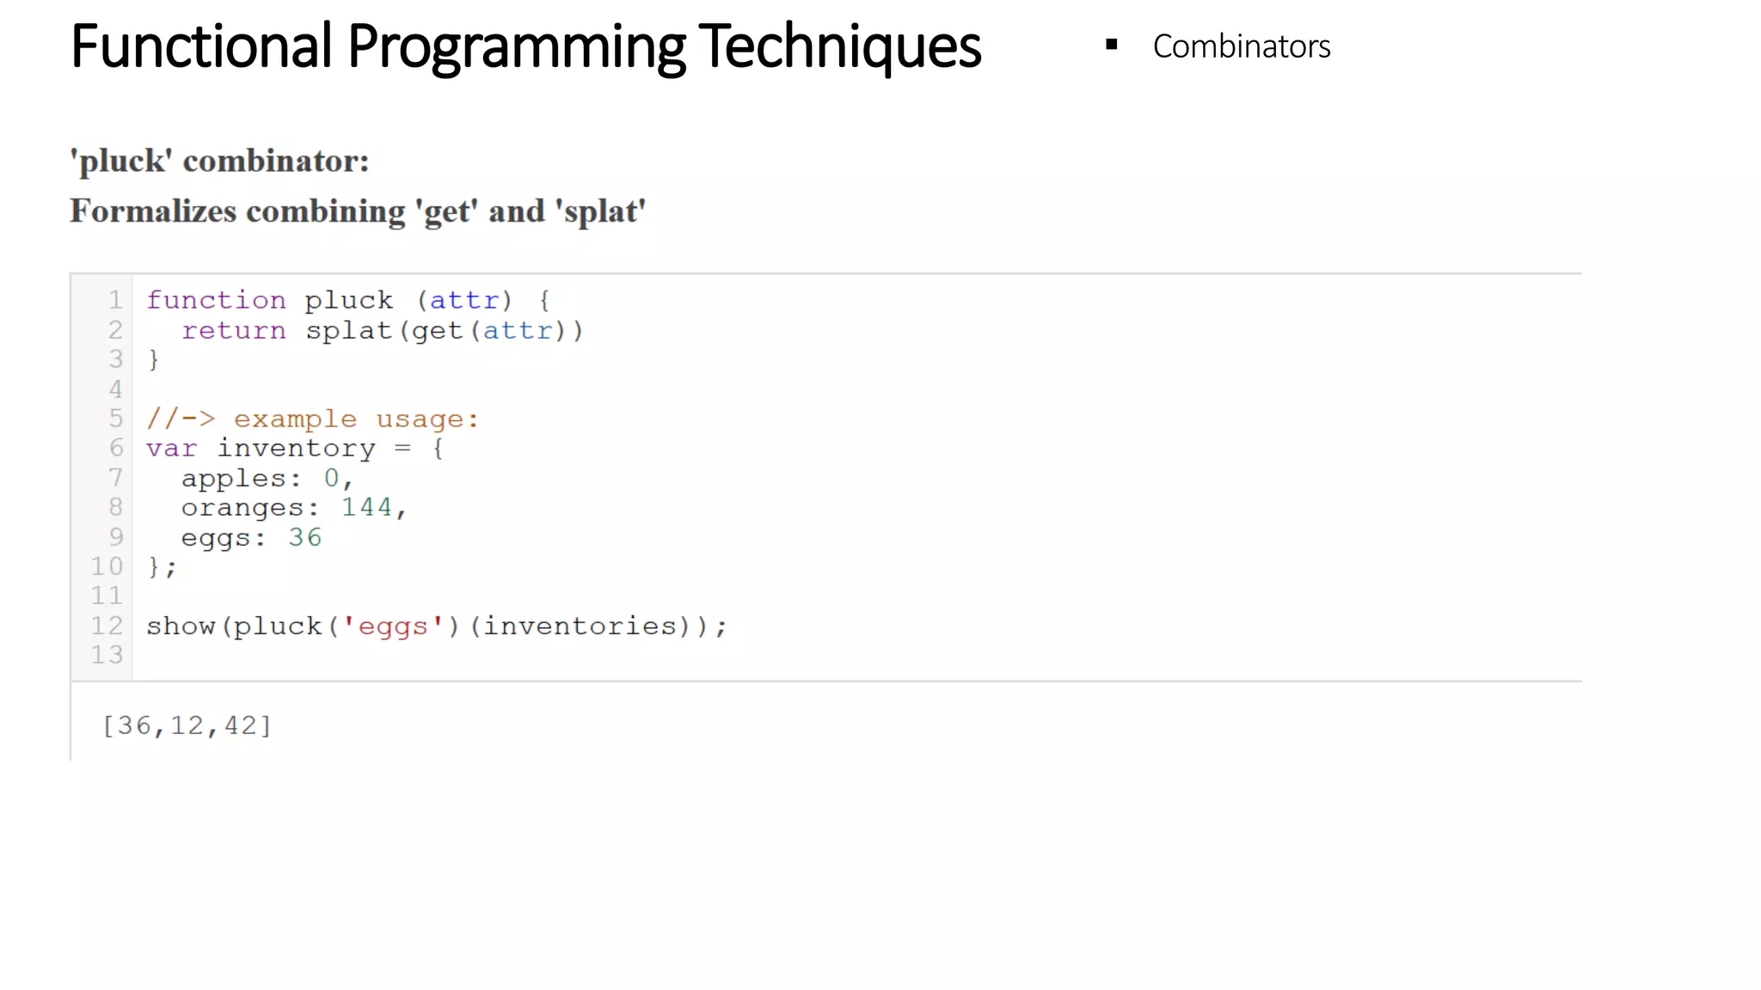
Task: Click the 'Formalizes combining' subtitle line
Action: click(x=357, y=211)
